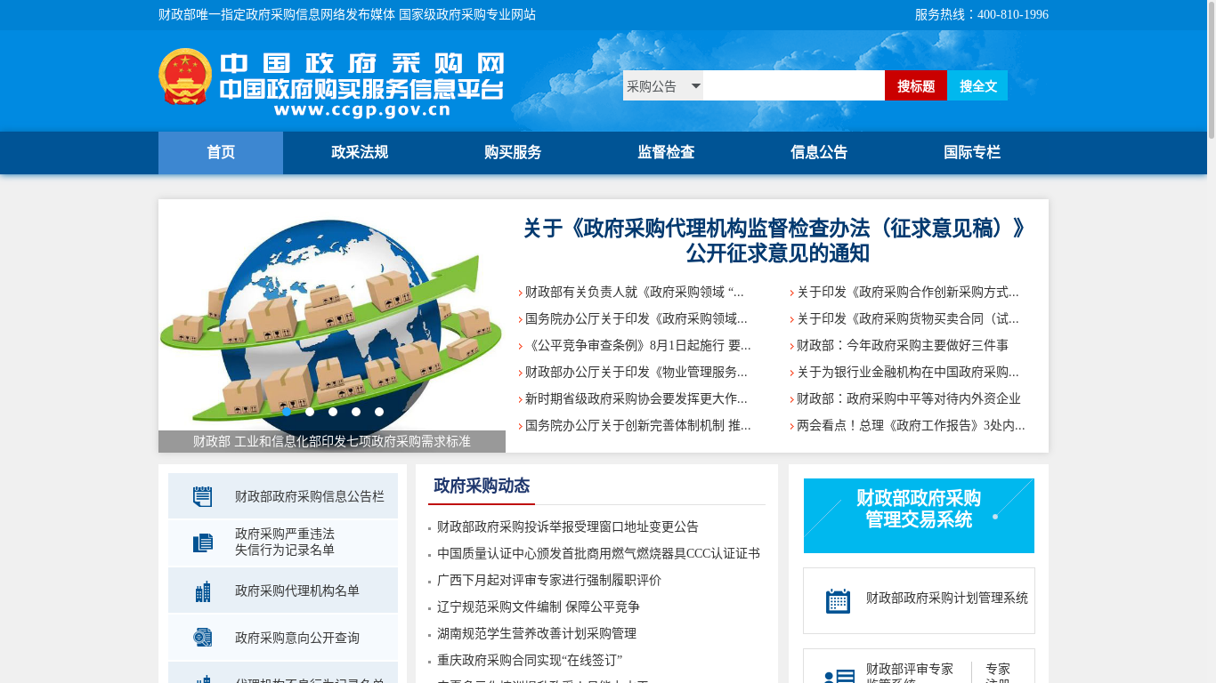Open link 关于印发《政府采购合作创新采购方式
The width and height of the screenshot is (1216, 683).
[907, 292]
